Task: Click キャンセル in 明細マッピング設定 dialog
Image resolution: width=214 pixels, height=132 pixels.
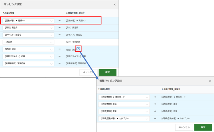Action: 184,127
